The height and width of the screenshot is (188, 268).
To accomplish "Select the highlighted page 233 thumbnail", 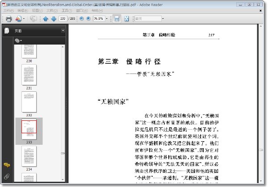I will [29, 129].
